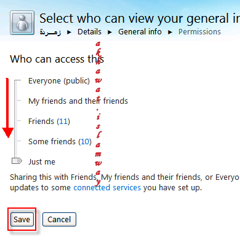This screenshot has height=240, width=240.
Task: Click the slider tick beside Everyone (public)
Action: (x=19, y=80)
